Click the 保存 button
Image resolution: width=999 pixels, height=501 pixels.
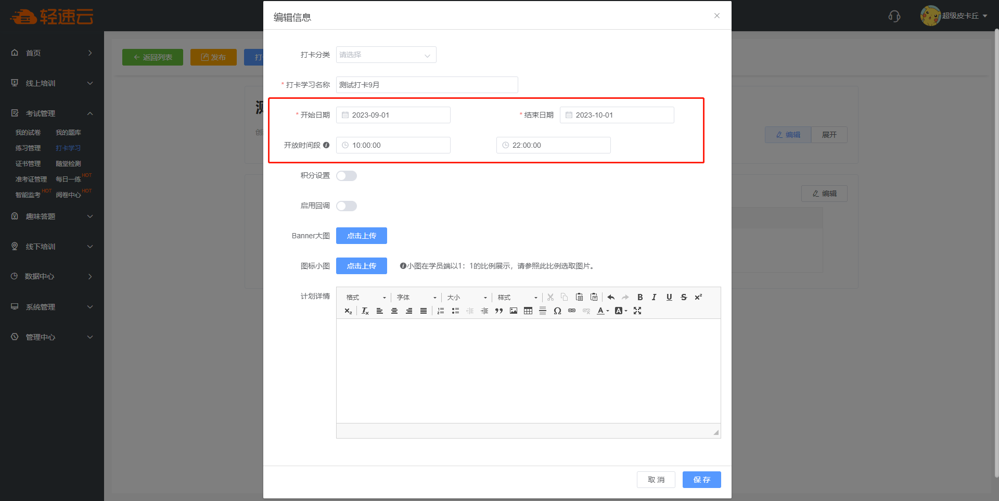coord(701,480)
